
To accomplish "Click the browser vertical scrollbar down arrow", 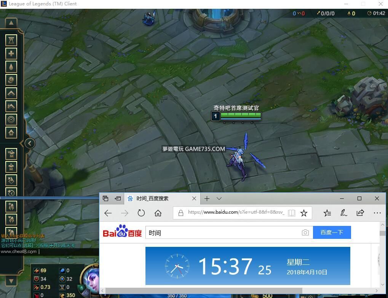I will 383,285.
